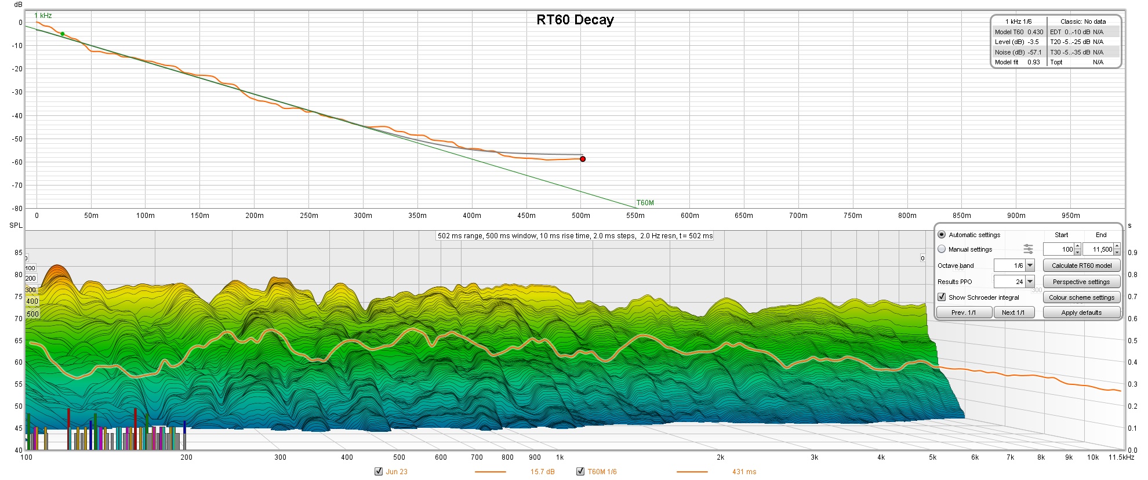Click the Prev. 1/1 button

tap(964, 312)
